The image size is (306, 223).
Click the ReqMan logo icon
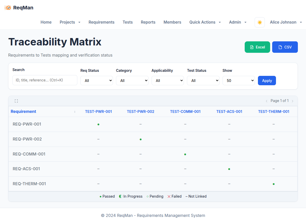click(8, 8)
